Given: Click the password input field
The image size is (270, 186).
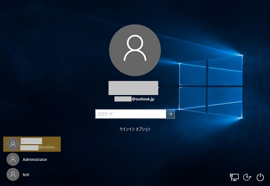Looking at the screenshot, I should [131, 114].
